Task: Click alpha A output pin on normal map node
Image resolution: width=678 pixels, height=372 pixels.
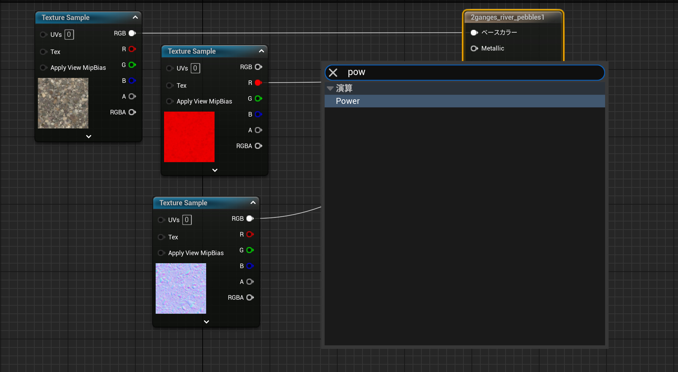Action: (250, 282)
